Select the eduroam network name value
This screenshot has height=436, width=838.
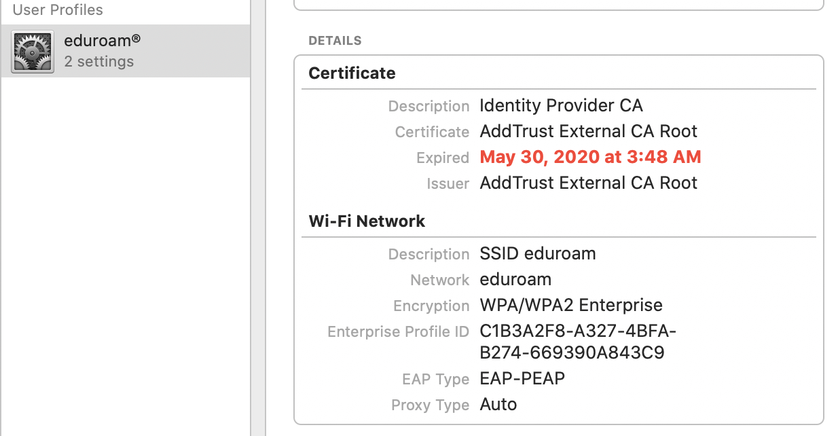[x=516, y=279]
